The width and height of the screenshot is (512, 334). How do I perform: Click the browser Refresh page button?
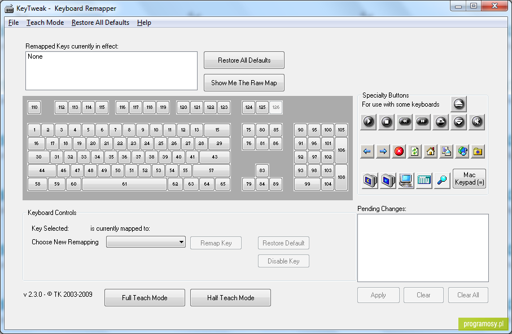[415, 152]
